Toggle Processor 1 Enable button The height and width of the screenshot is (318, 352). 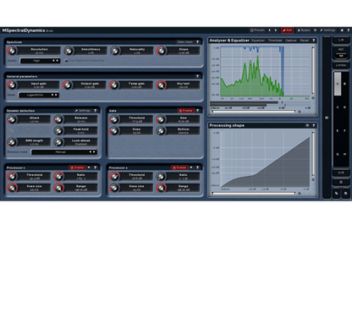pyautogui.click(x=77, y=167)
